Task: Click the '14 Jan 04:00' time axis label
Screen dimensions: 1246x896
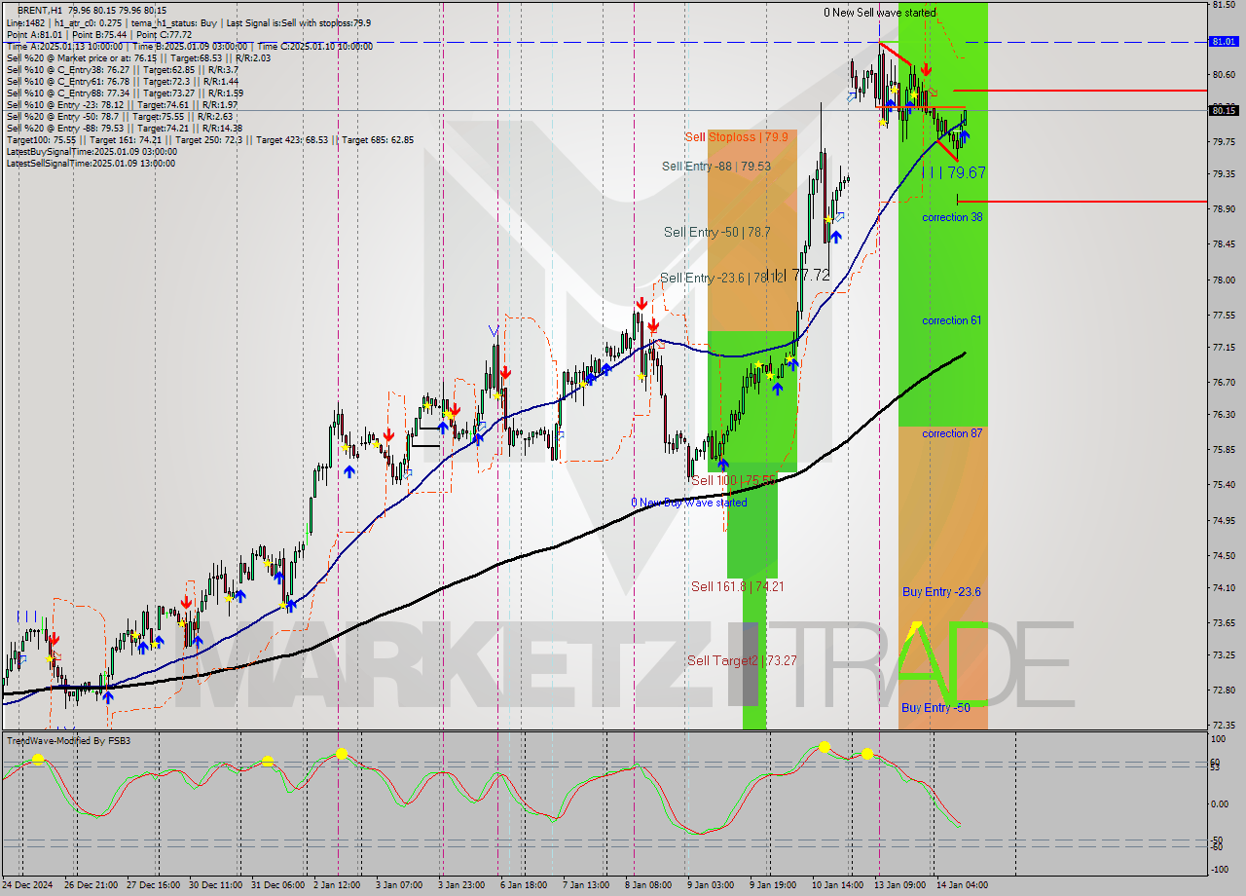Action: pos(961,885)
